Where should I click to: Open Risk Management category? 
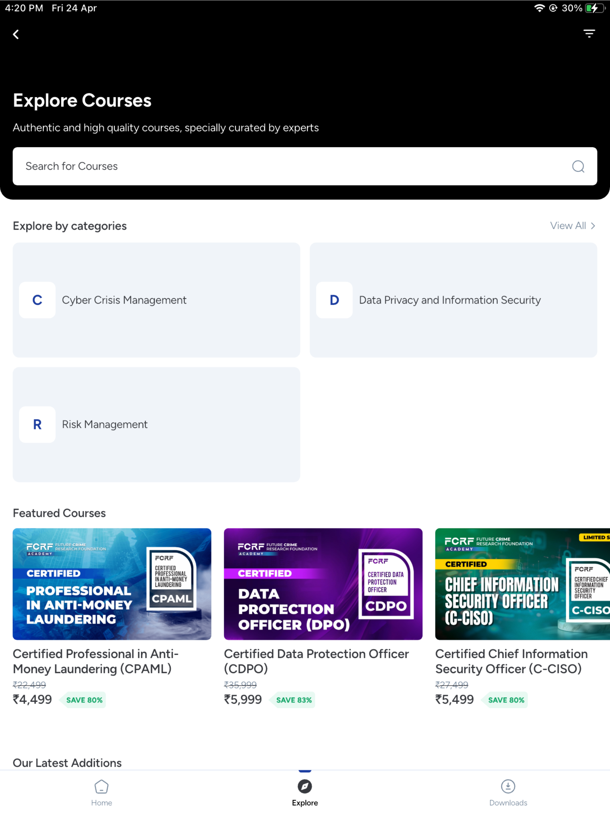[156, 424]
